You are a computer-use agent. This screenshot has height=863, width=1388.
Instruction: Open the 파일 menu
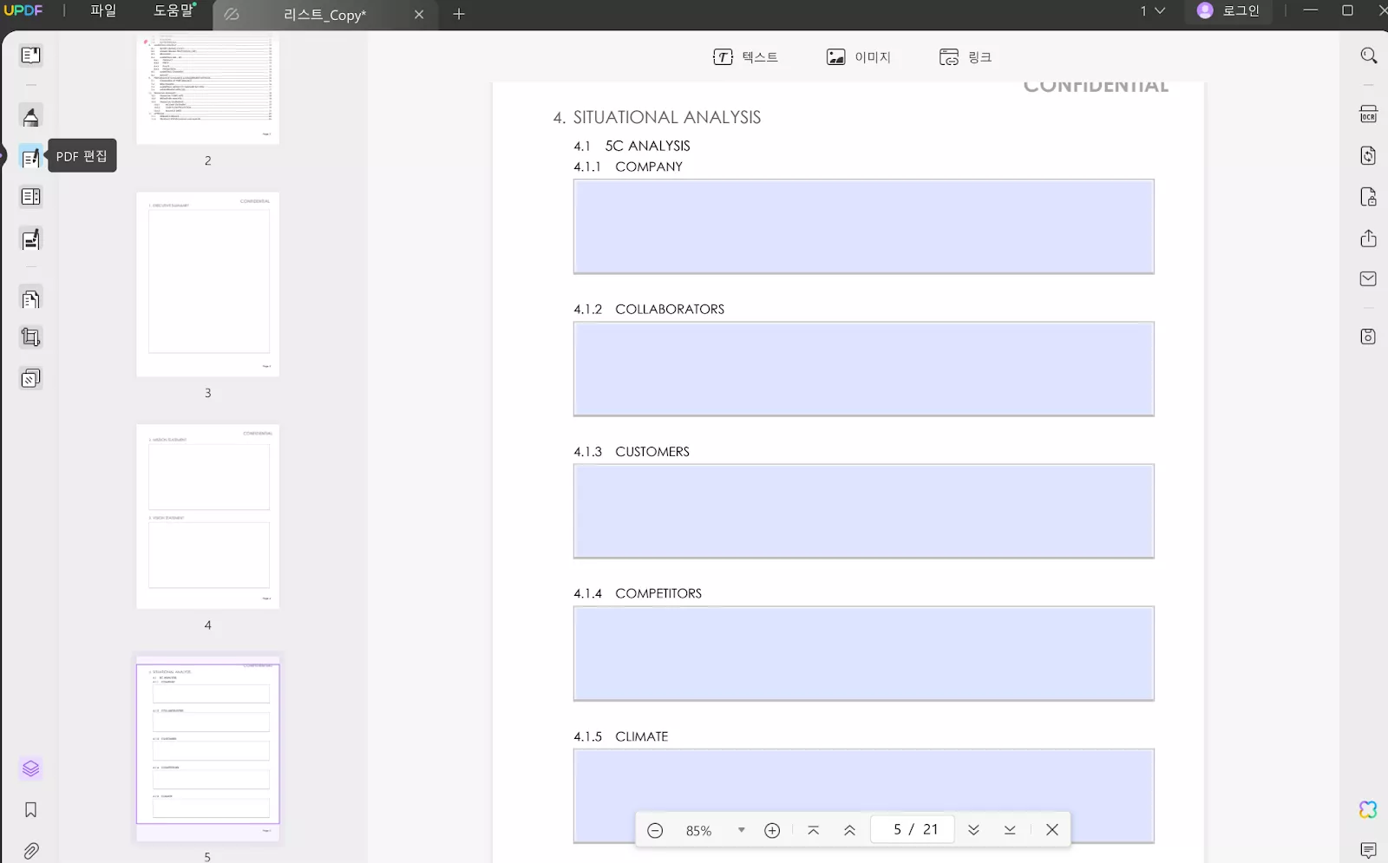pos(103,11)
